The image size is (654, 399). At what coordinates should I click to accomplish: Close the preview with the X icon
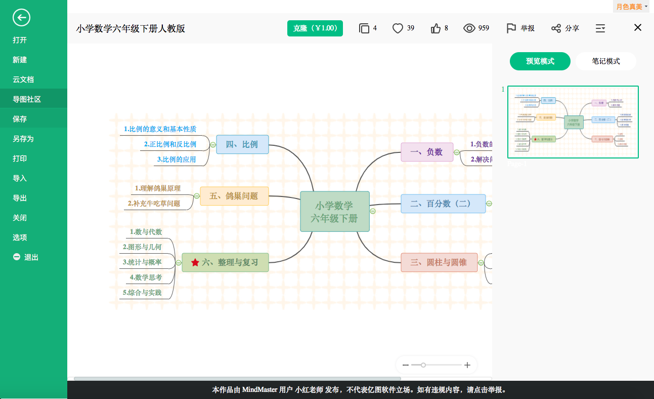point(638,28)
